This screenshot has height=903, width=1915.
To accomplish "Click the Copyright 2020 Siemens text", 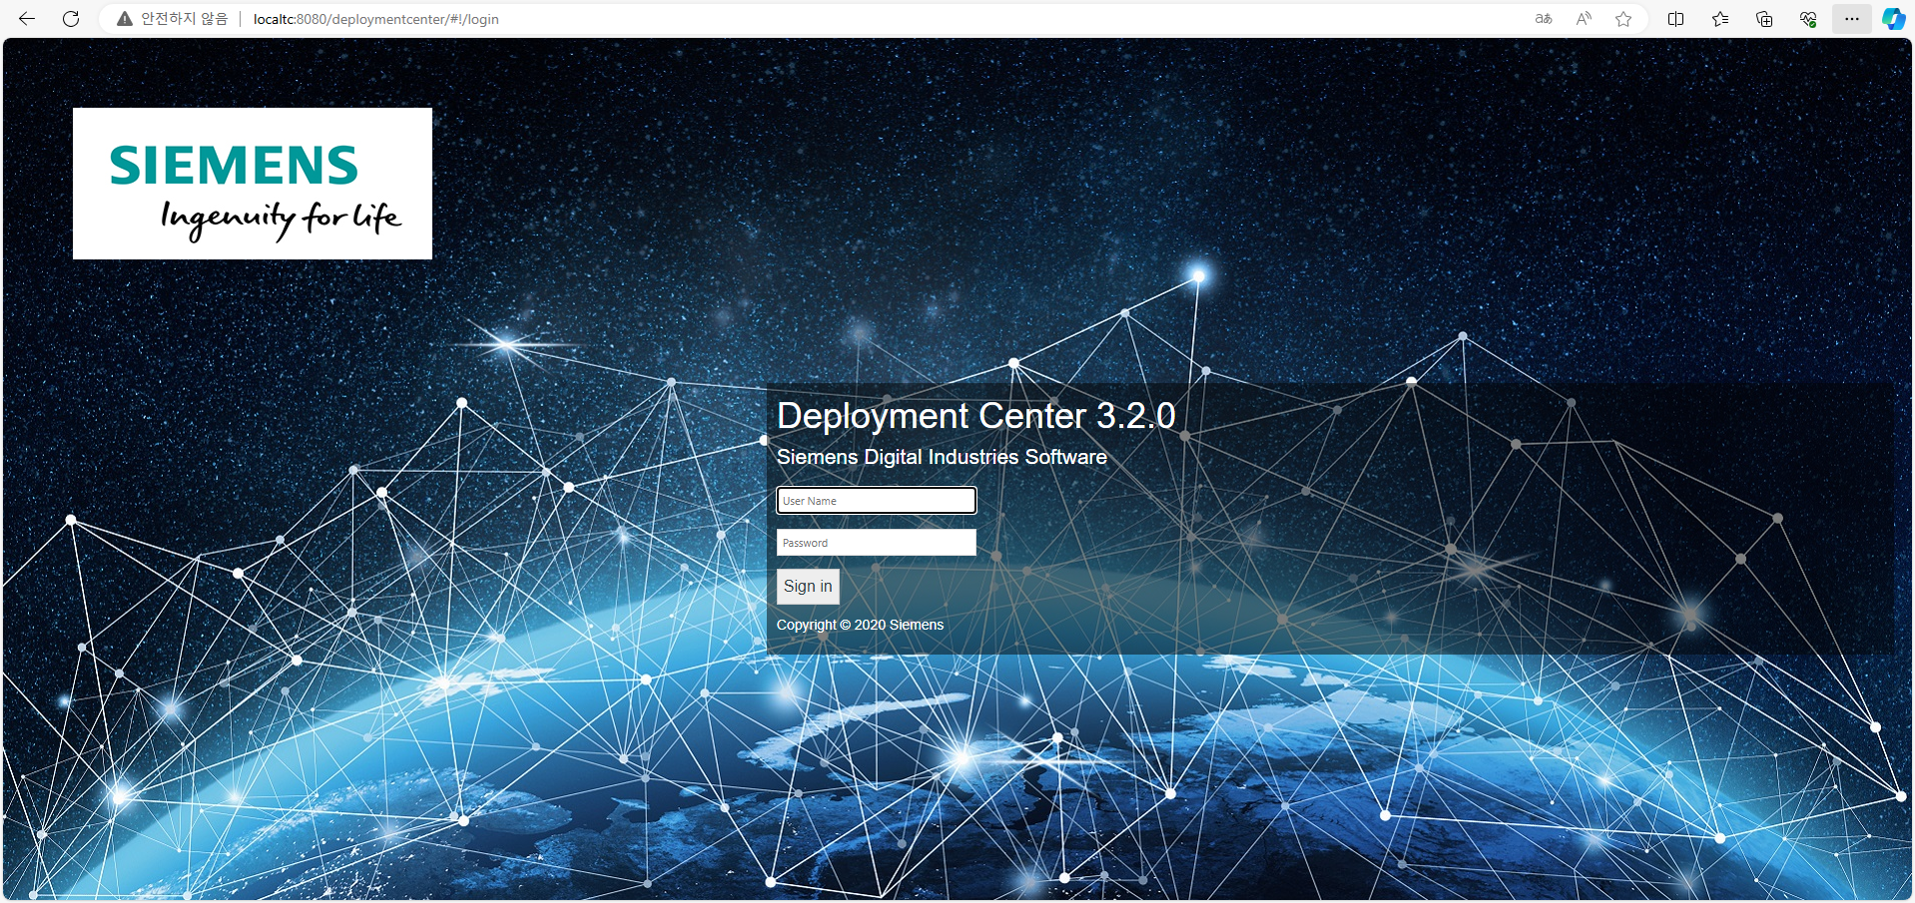I will coord(860,625).
